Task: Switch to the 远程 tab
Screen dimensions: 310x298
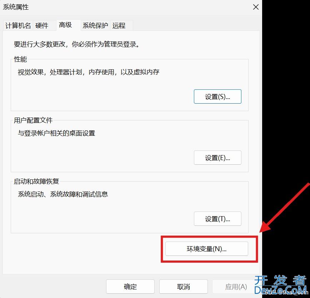Action: tap(119, 26)
